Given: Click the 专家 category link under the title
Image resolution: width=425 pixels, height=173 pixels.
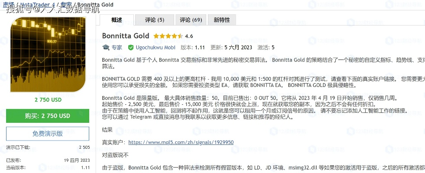Looking at the screenshot, I should [117, 47].
